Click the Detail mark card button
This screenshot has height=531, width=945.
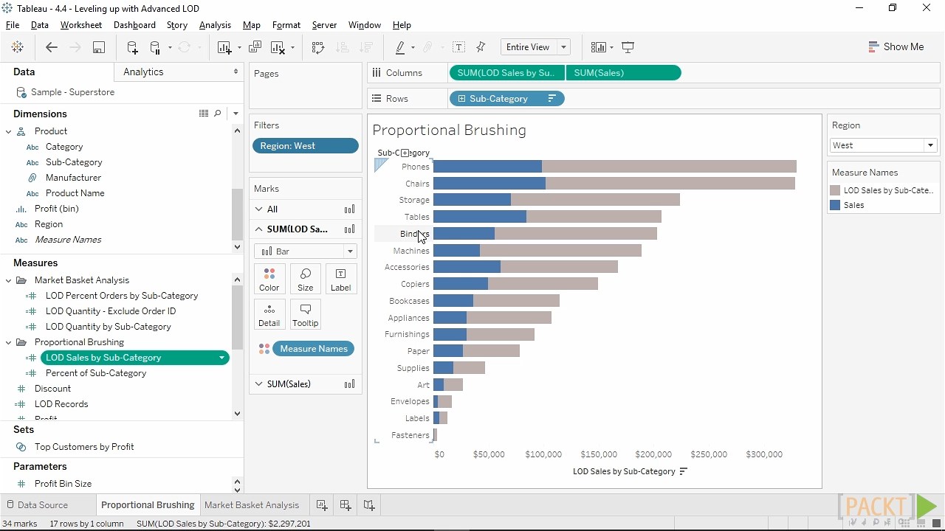click(269, 315)
